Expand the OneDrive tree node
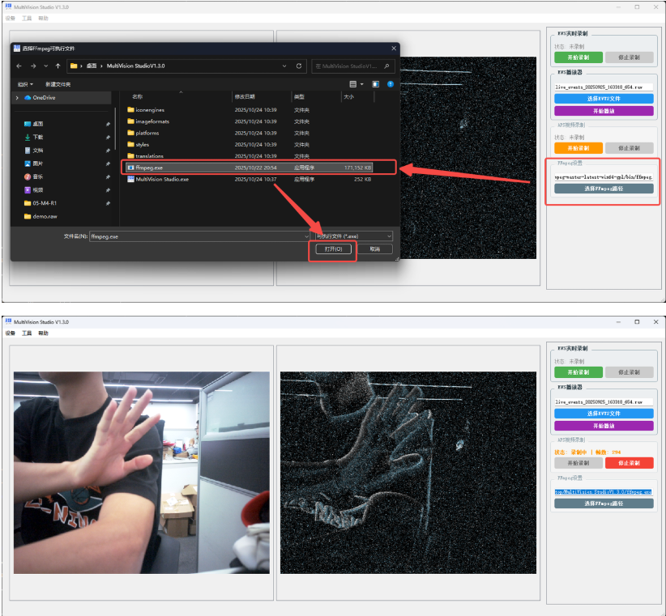This screenshot has width=666, height=616. (17, 98)
